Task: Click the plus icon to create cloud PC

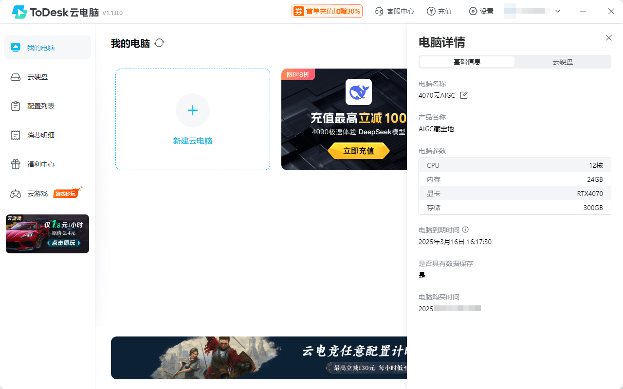Action: coord(193,110)
